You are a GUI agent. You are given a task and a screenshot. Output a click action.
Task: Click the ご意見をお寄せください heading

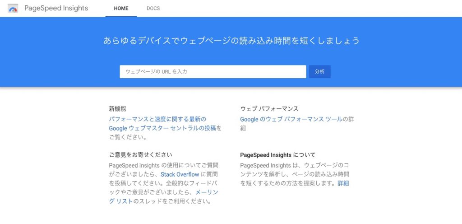[140, 155]
